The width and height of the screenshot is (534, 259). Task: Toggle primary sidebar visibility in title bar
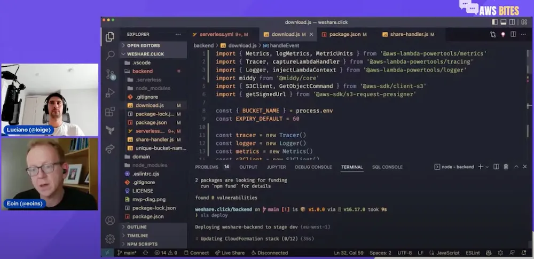coord(495,22)
